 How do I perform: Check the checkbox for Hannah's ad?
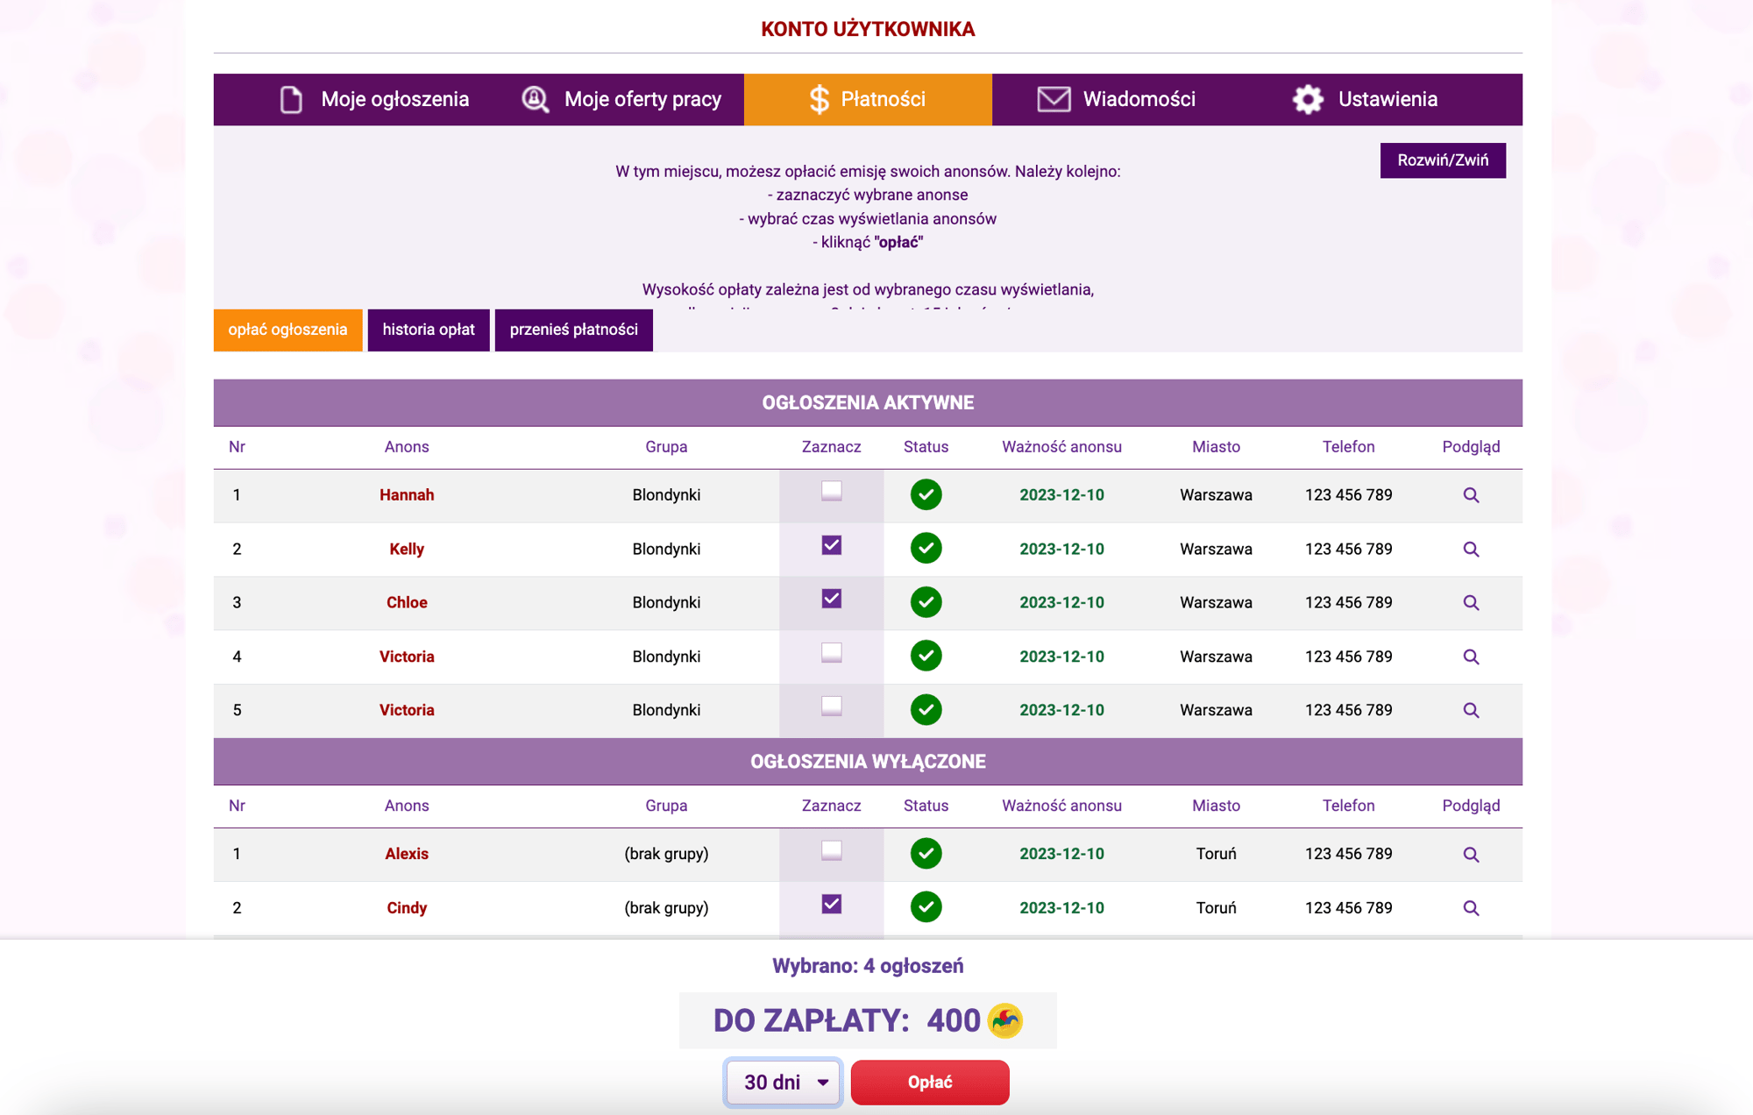831,491
